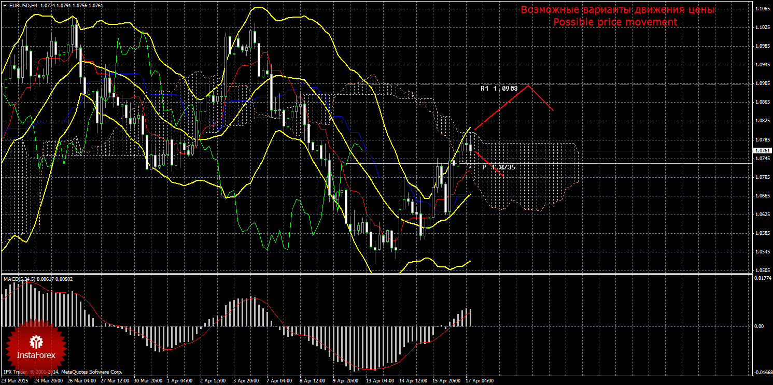Image resolution: width=773 pixels, height=385 pixels.
Task: Click the 1.0505 level on the price scale
Action: coord(762,270)
